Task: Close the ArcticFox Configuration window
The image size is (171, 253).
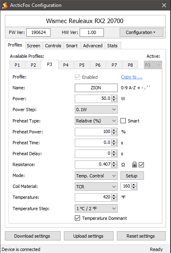Action: 164,5
